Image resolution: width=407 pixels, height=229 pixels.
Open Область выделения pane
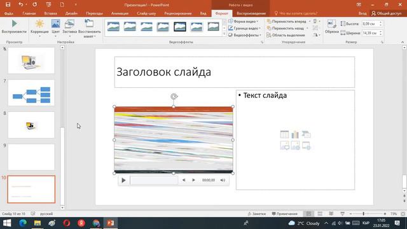[286, 35]
